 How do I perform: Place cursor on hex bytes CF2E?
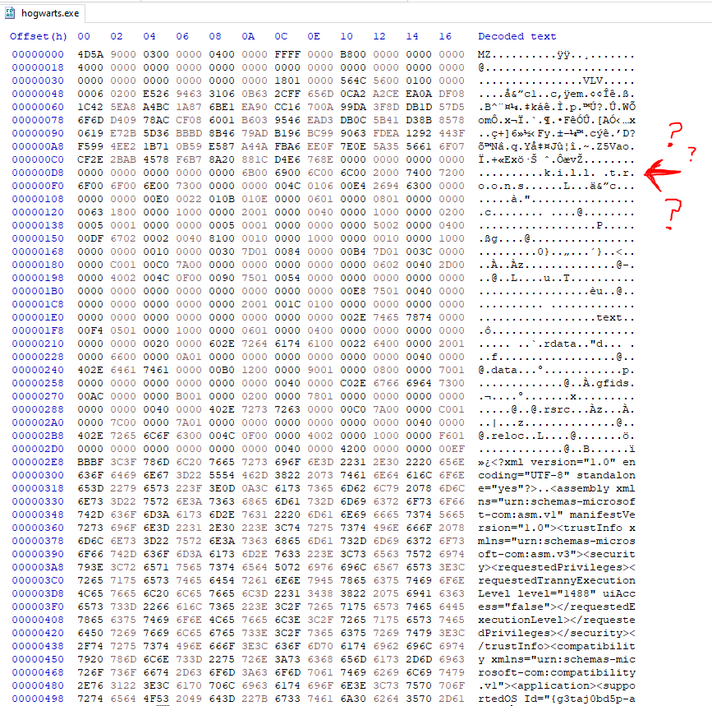90,159
